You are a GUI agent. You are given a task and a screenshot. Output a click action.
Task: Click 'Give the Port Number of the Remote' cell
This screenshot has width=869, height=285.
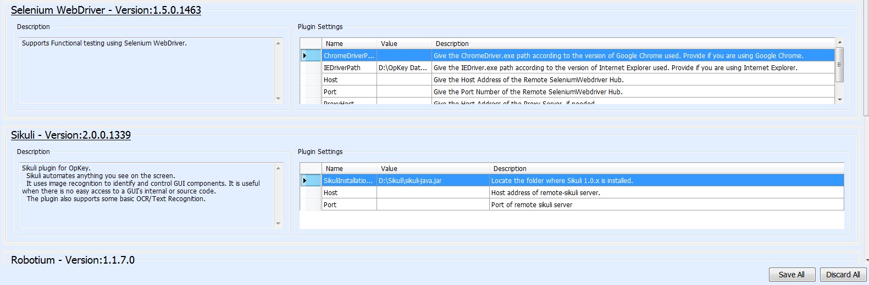(x=633, y=92)
